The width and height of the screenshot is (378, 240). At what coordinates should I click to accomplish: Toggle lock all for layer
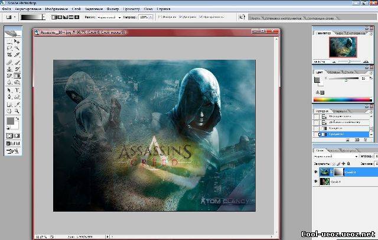coord(348,164)
